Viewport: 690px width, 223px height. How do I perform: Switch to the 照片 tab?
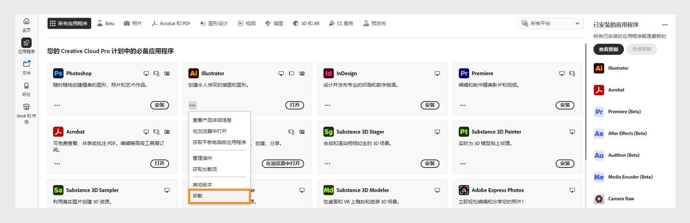(133, 23)
